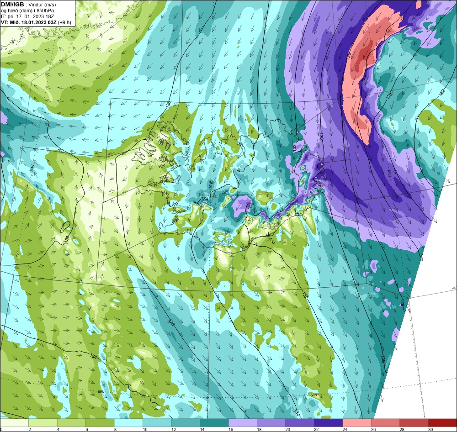Image resolution: width=457 pixels, height=432 pixels.
Task: Click the 6–8 m/s green legend swatch
Action: [100, 422]
